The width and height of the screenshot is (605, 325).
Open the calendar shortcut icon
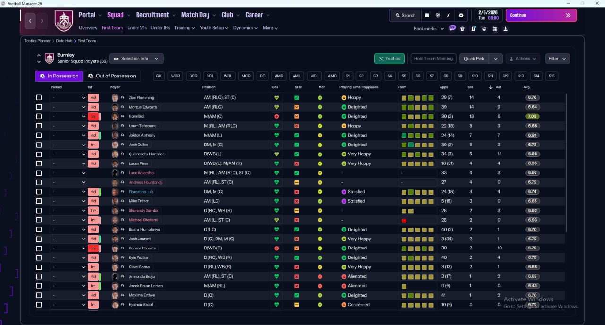pyautogui.click(x=495, y=29)
